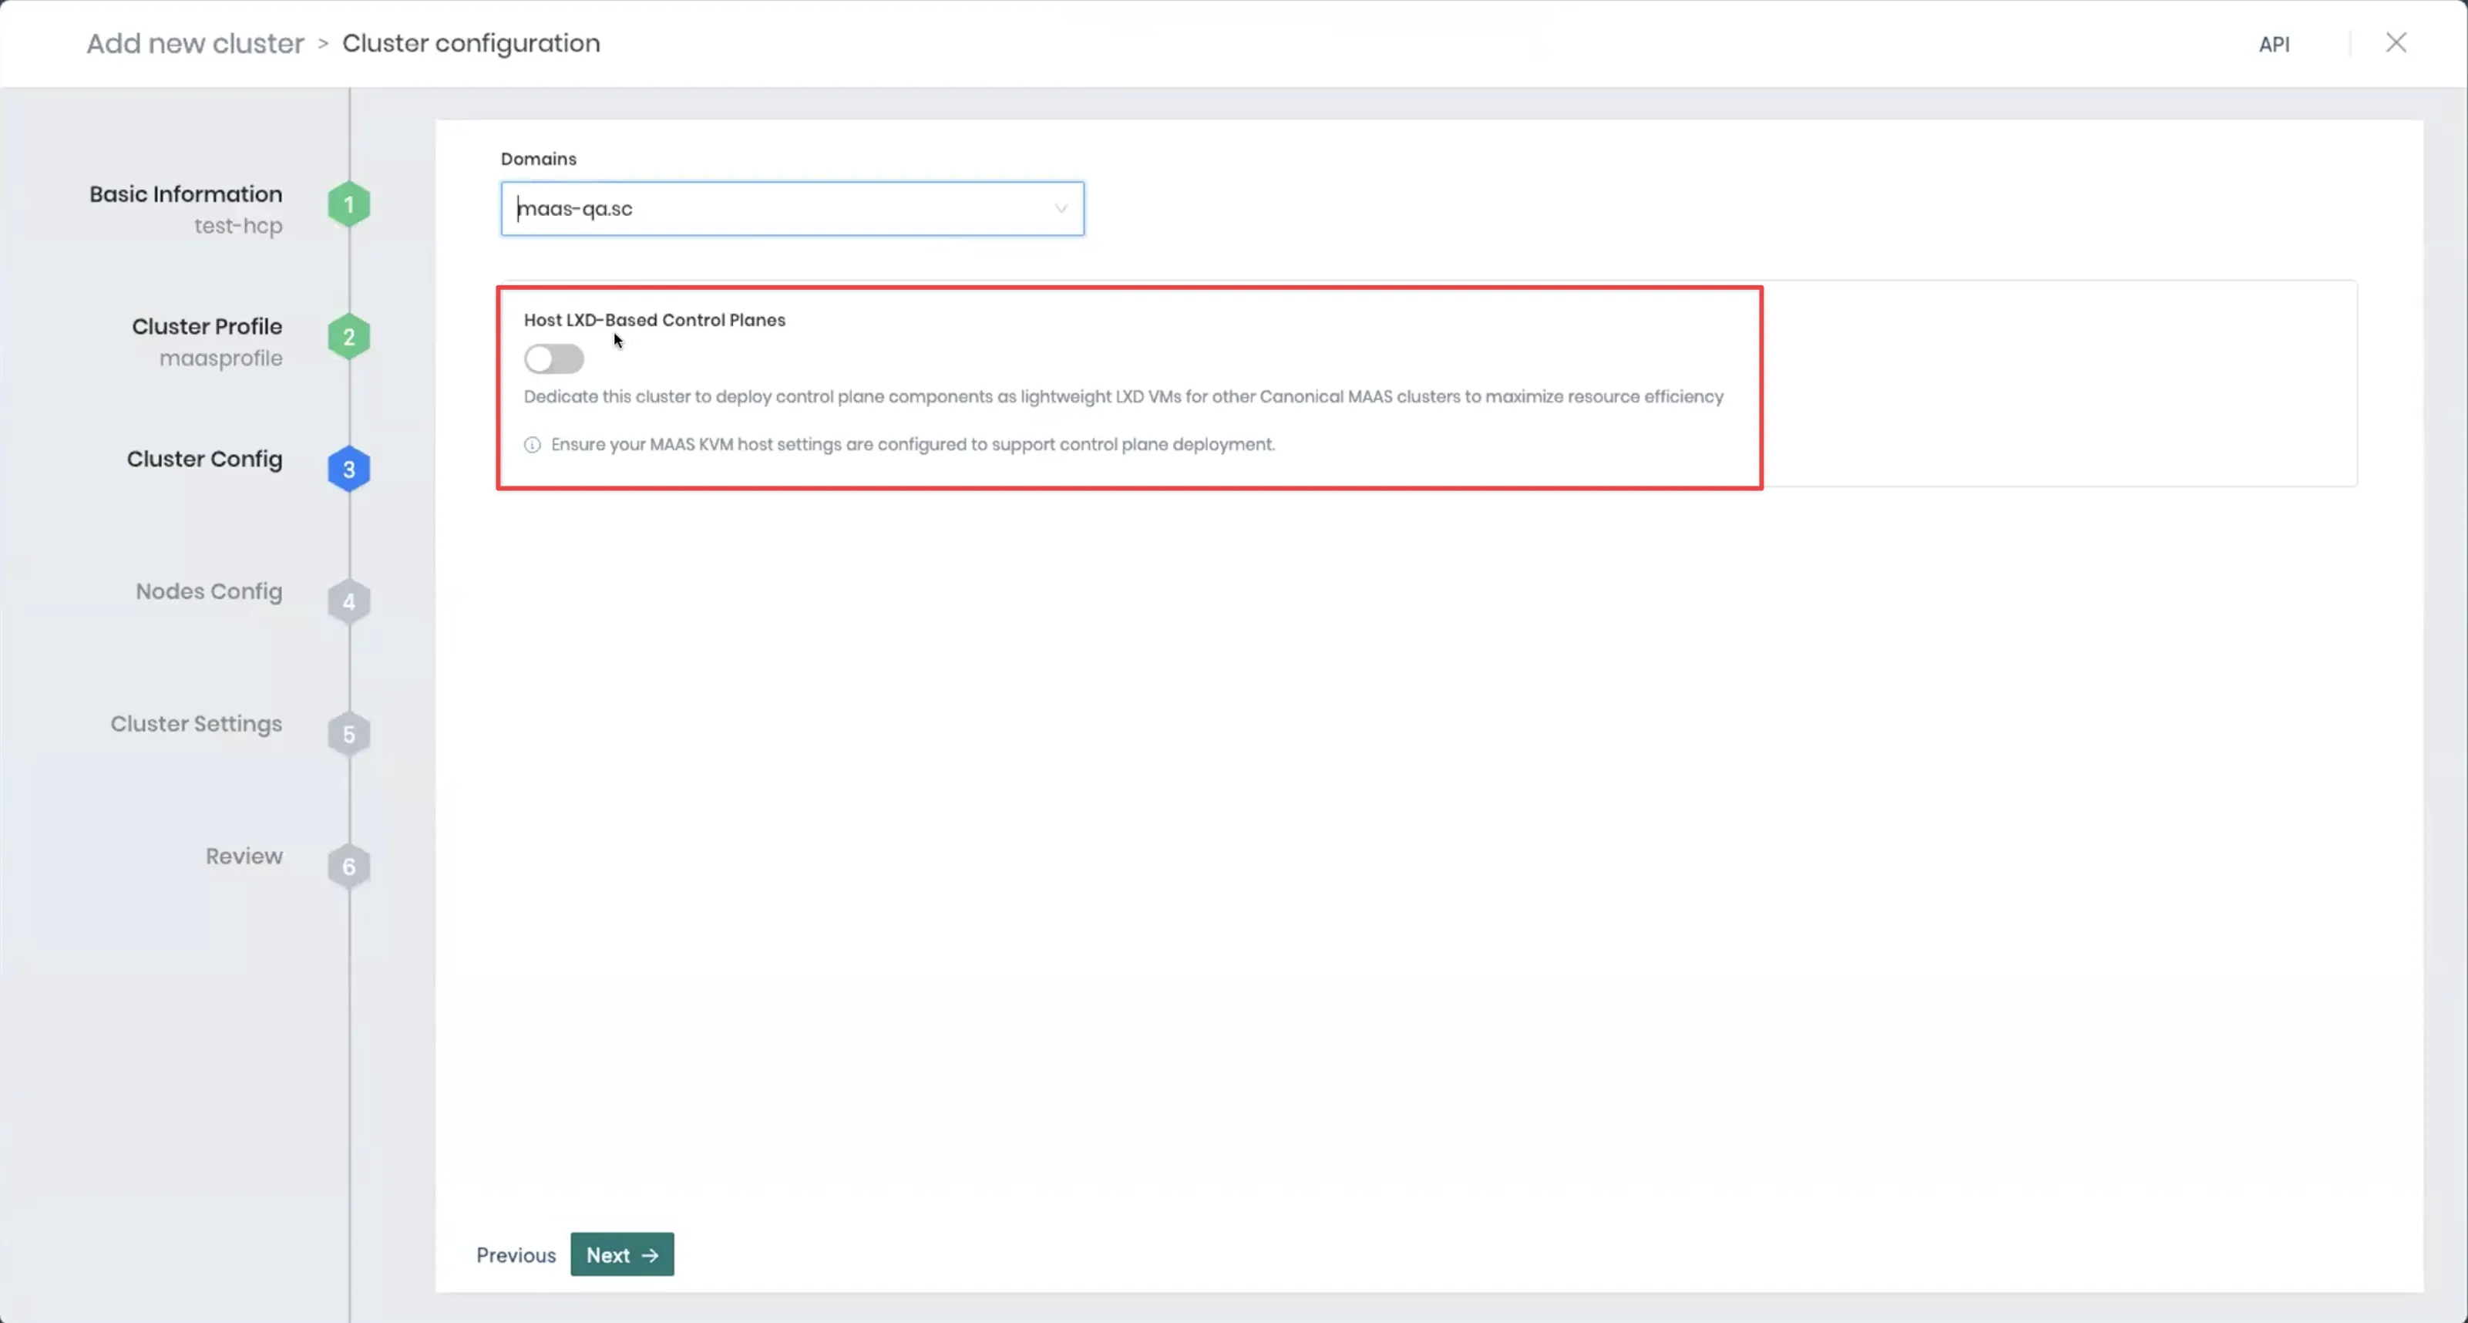The width and height of the screenshot is (2468, 1323).
Task: Click the step 6 Review hexagon
Action: 348,866
